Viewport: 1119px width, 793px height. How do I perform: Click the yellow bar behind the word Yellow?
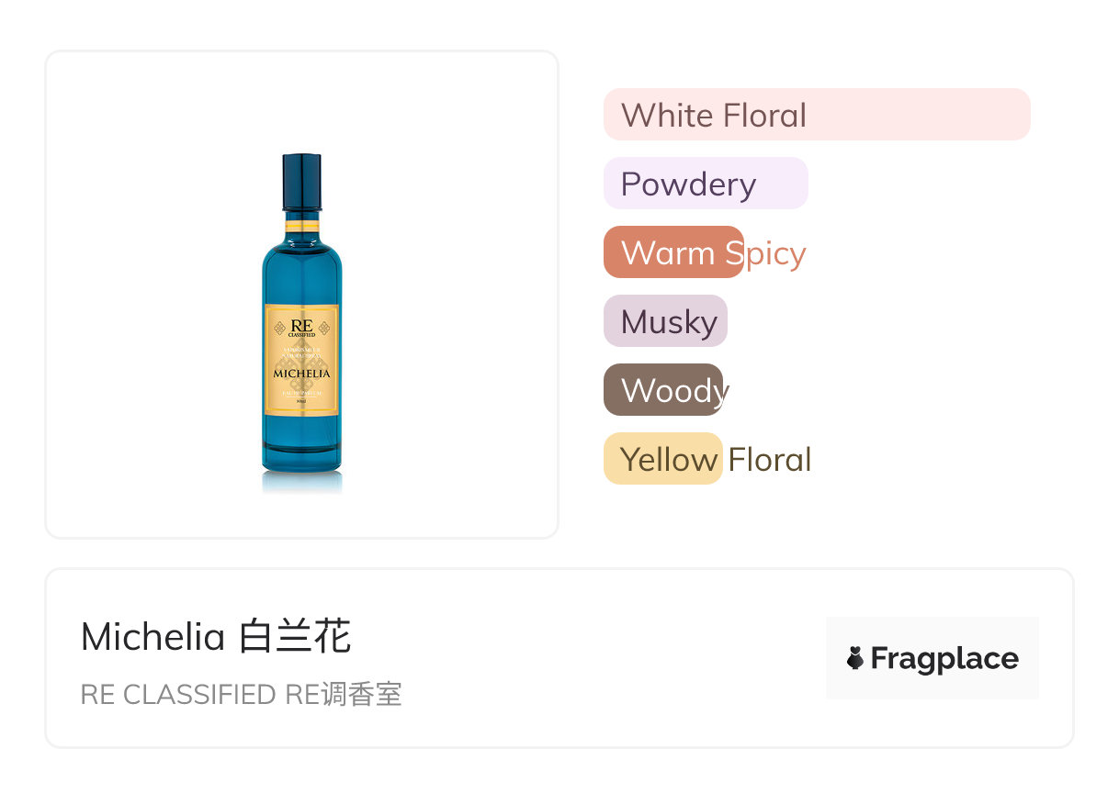(x=663, y=459)
